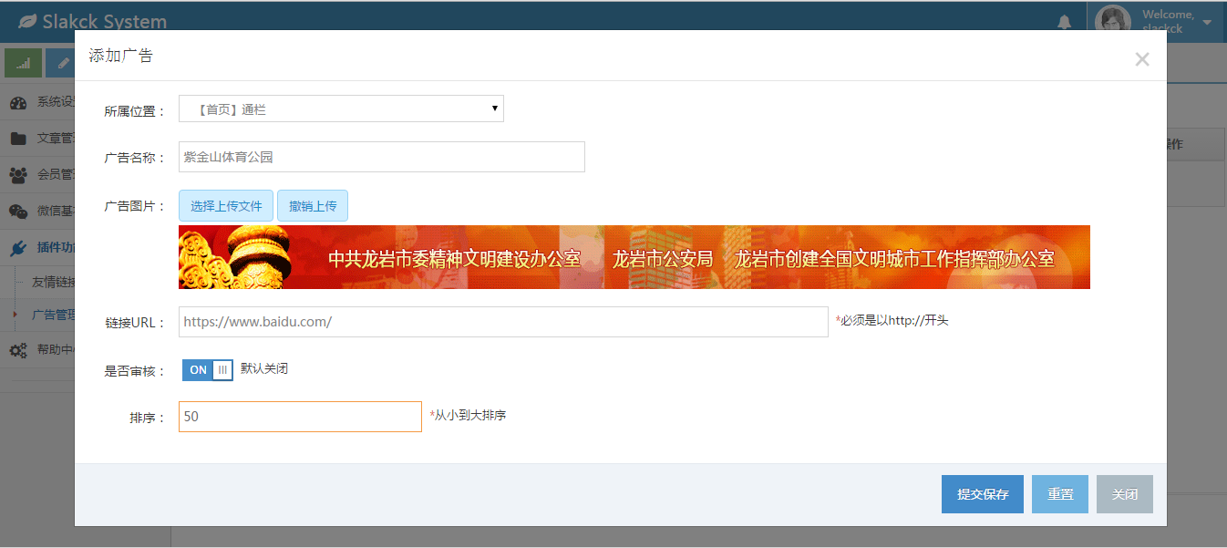Image resolution: width=1227 pixels, height=548 pixels.
Task: Expand the Welcome user menu arrow
Action: pos(1207,22)
